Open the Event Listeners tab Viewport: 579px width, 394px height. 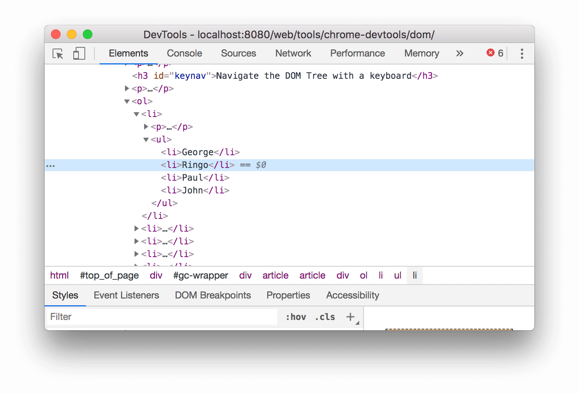(x=126, y=295)
